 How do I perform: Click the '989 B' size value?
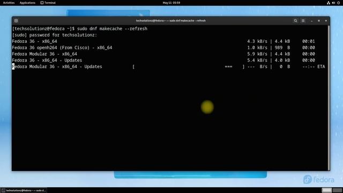[x=282, y=48]
